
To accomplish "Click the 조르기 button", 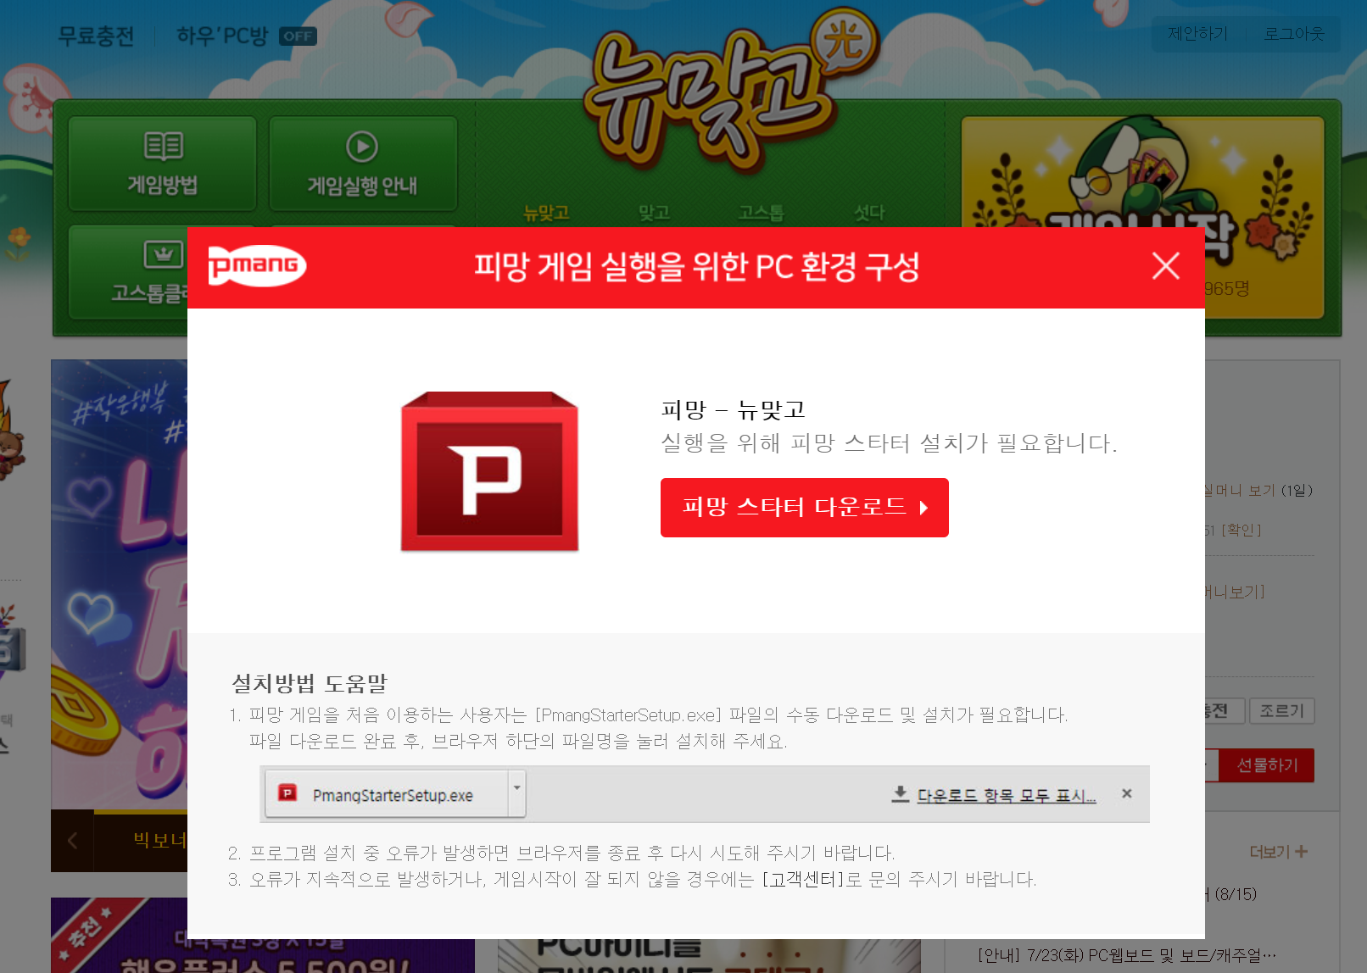I will tap(1281, 711).
